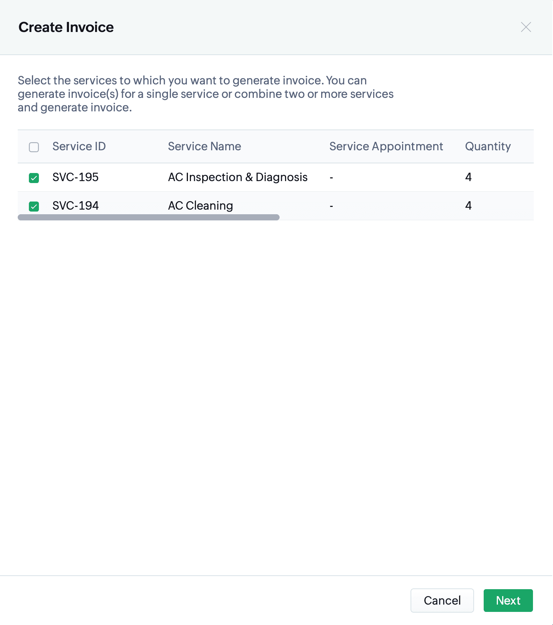Click the quantity value for AC Cleaning

click(x=468, y=205)
